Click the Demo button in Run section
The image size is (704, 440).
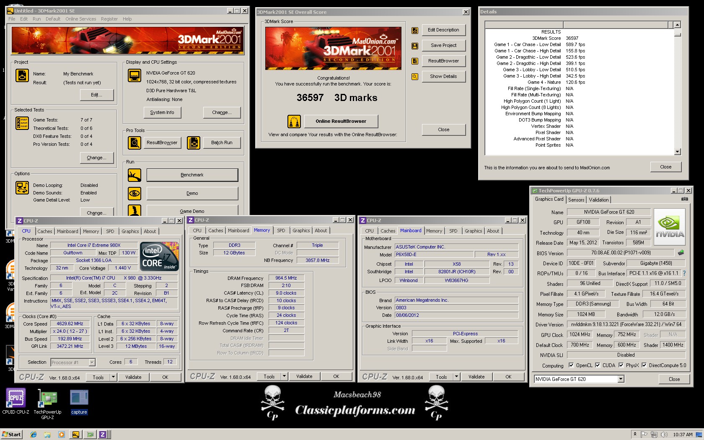192,193
